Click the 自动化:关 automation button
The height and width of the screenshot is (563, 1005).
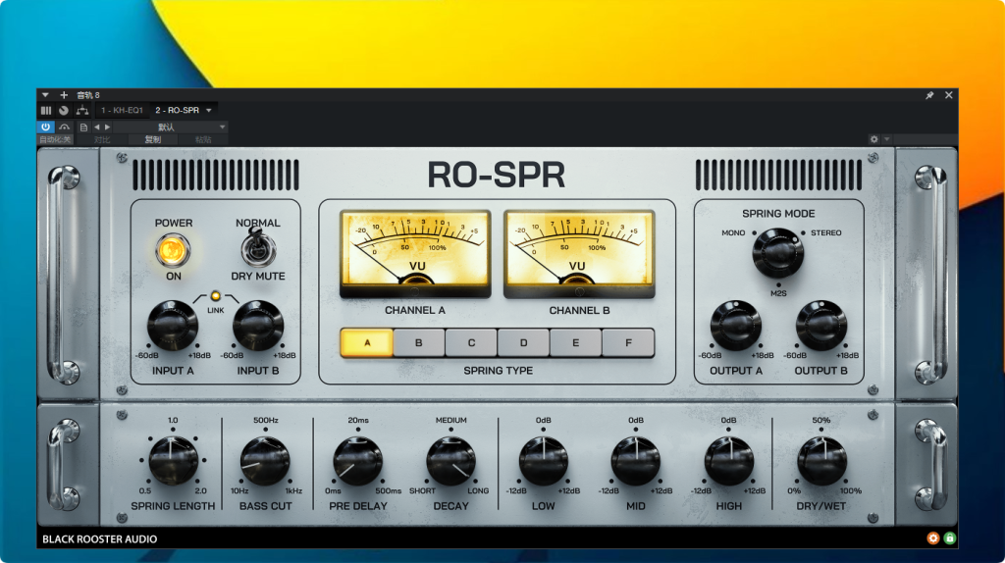pyautogui.click(x=55, y=139)
